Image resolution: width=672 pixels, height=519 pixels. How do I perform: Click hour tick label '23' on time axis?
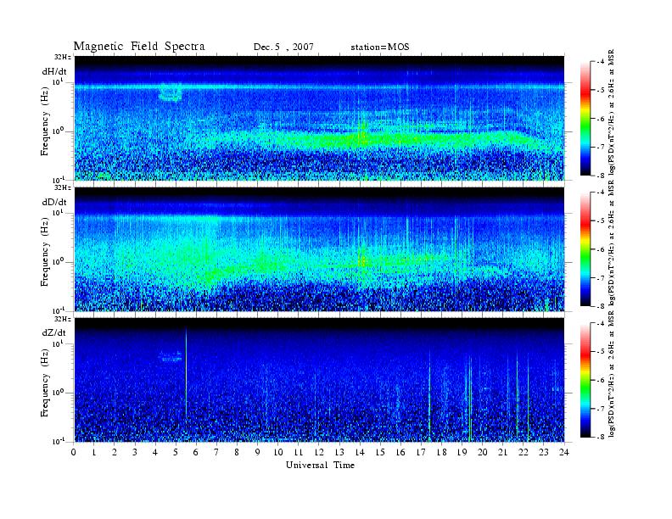[543, 452]
